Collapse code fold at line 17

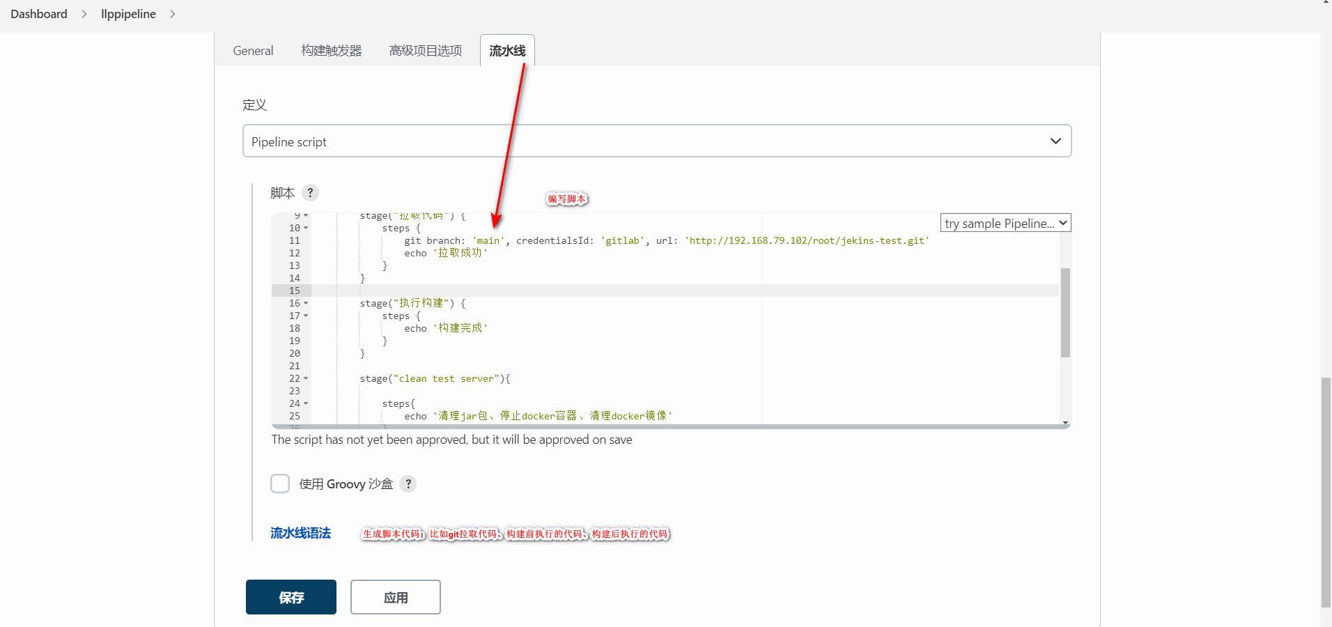pos(306,316)
